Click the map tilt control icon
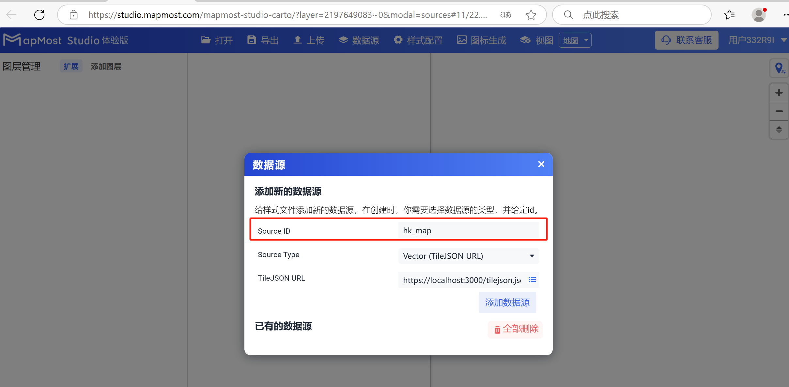 [x=779, y=130]
